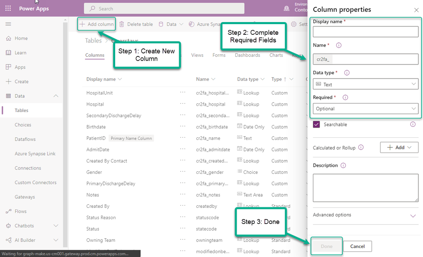Open the Data type column header menu

point(263,79)
